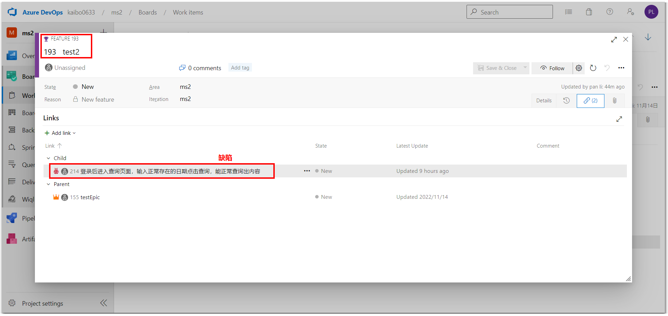Open the Attachments paperclip icon

coord(614,101)
